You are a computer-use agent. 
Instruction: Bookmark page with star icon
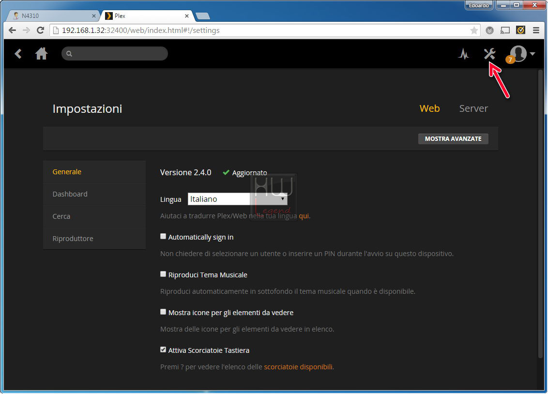pos(474,30)
